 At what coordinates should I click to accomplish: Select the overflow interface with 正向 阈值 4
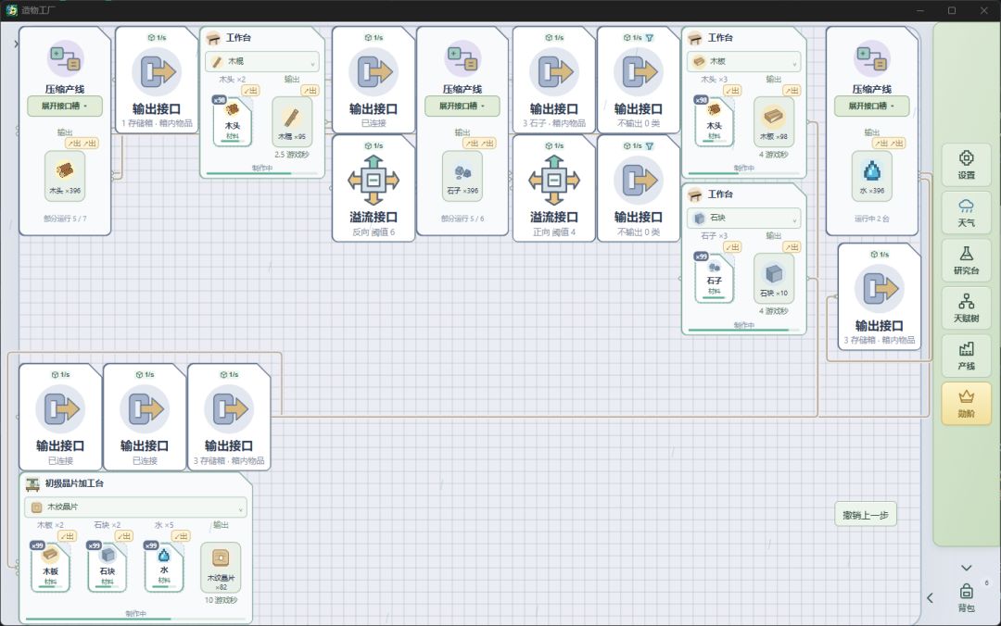point(554,188)
